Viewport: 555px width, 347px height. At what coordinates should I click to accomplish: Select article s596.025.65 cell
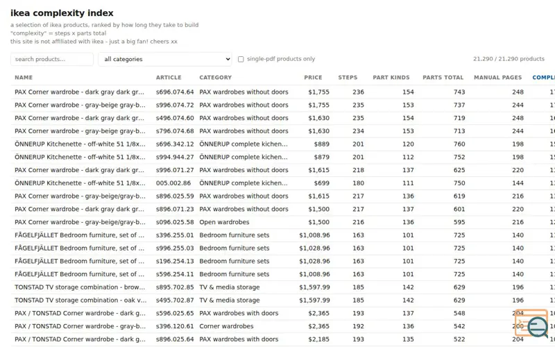pyautogui.click(x=175, y=314)
